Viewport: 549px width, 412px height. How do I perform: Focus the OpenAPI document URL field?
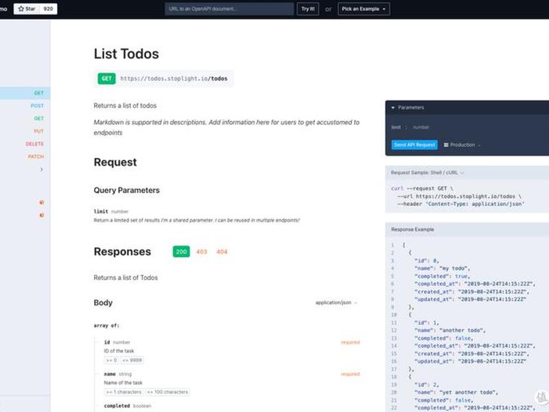(x=229, y=9)
